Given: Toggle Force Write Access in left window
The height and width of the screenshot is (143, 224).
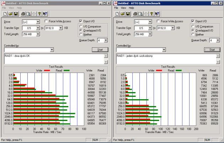Looking at the screenshot, I should pos(46,21).
